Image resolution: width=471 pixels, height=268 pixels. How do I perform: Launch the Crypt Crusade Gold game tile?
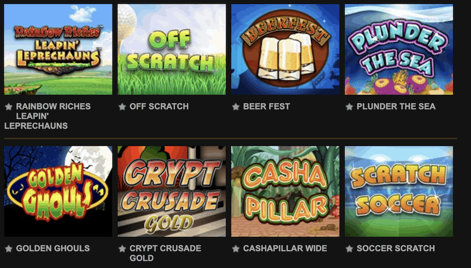point(172,192)
